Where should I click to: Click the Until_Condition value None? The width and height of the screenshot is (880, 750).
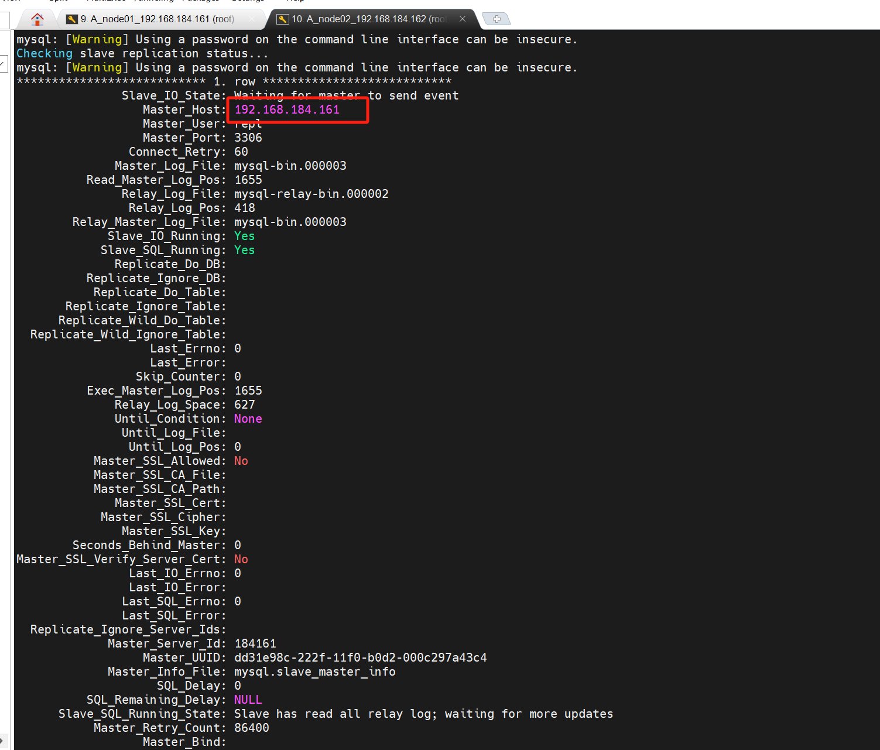(248, 419)
